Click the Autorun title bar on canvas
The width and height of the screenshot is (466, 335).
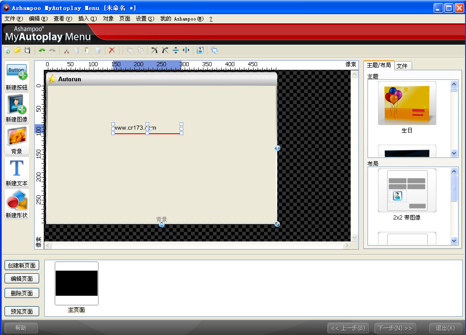click(x=162, y=79)
